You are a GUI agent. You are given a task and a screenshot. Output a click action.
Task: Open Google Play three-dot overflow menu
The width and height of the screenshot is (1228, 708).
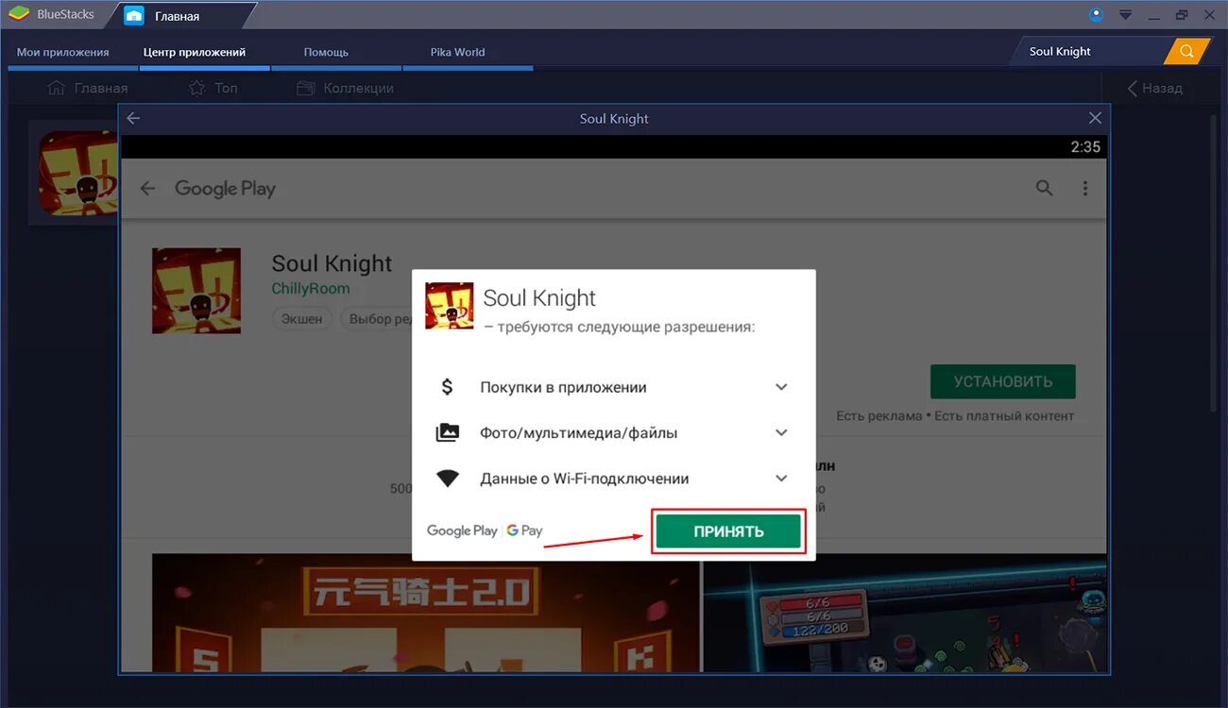point(1085,188)
